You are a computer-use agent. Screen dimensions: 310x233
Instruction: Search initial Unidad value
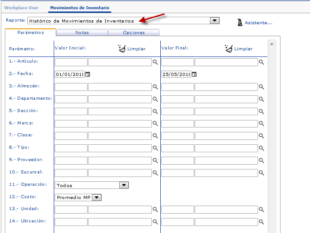[x=155, y=210]
